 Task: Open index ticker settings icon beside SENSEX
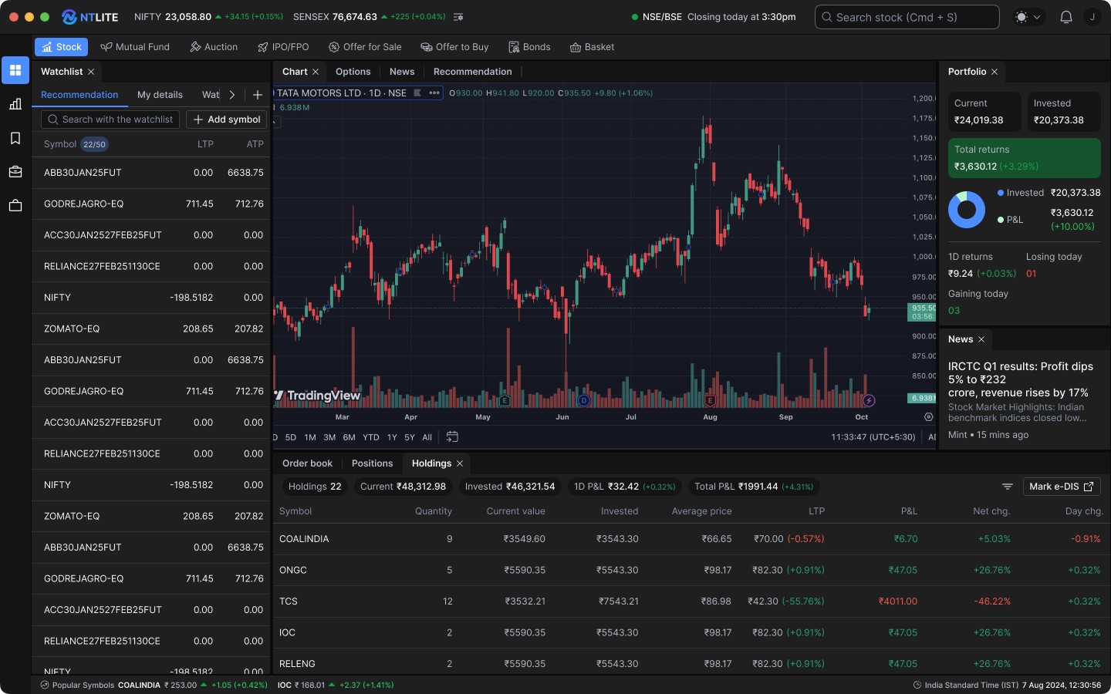coord(458,17)
